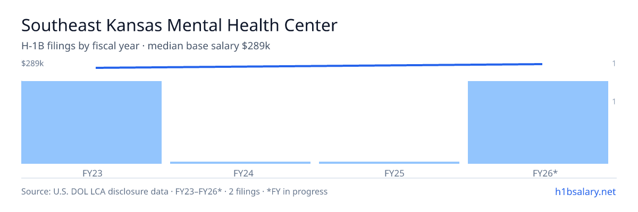The height and width of the screenshot is (212, 638).
Task: Click the FY24 filings bar
Action: point(240,163)
